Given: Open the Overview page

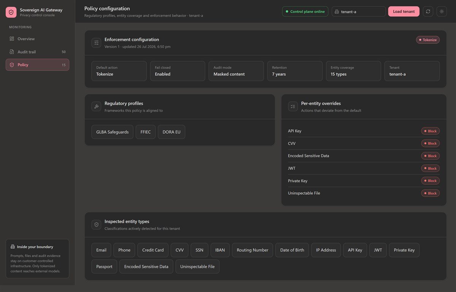Looking at the screenshot, I should 37,39.
